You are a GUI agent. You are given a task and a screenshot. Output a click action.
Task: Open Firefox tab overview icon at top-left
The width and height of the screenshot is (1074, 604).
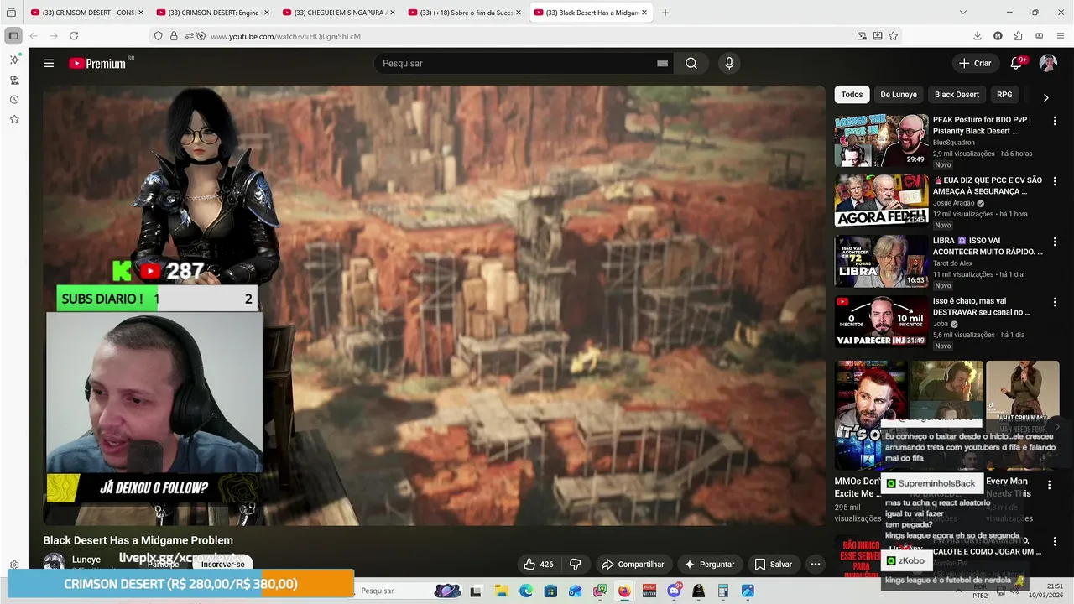[x=11, y=13]
